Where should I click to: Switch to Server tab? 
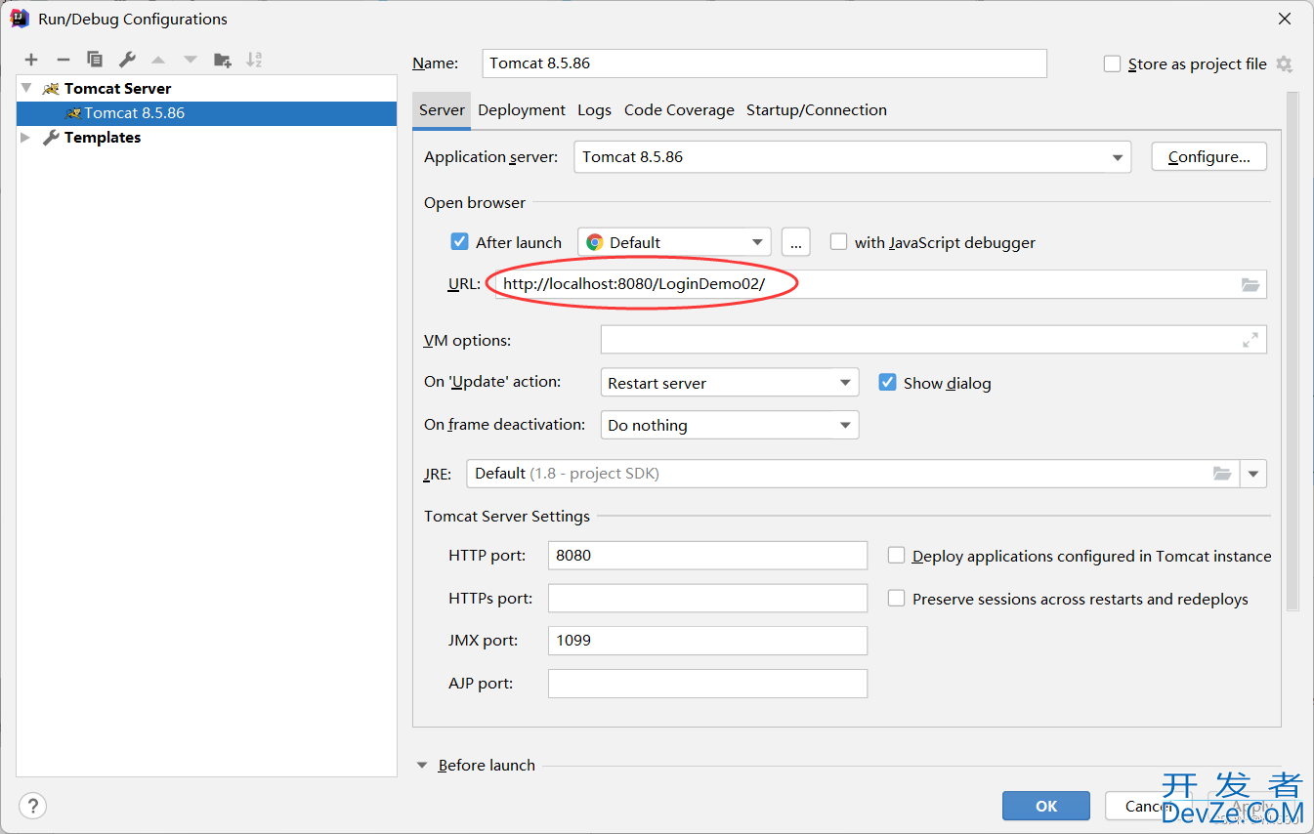442,109
